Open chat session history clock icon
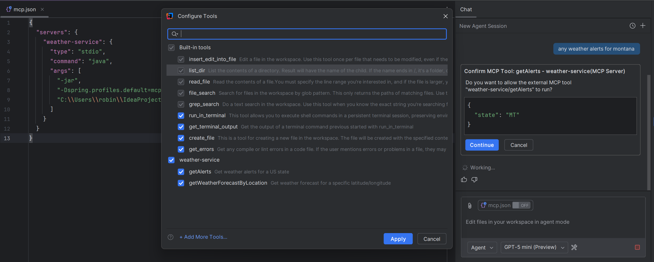Image resolution: width=654 pixels, height=262 pixels. 632,26
